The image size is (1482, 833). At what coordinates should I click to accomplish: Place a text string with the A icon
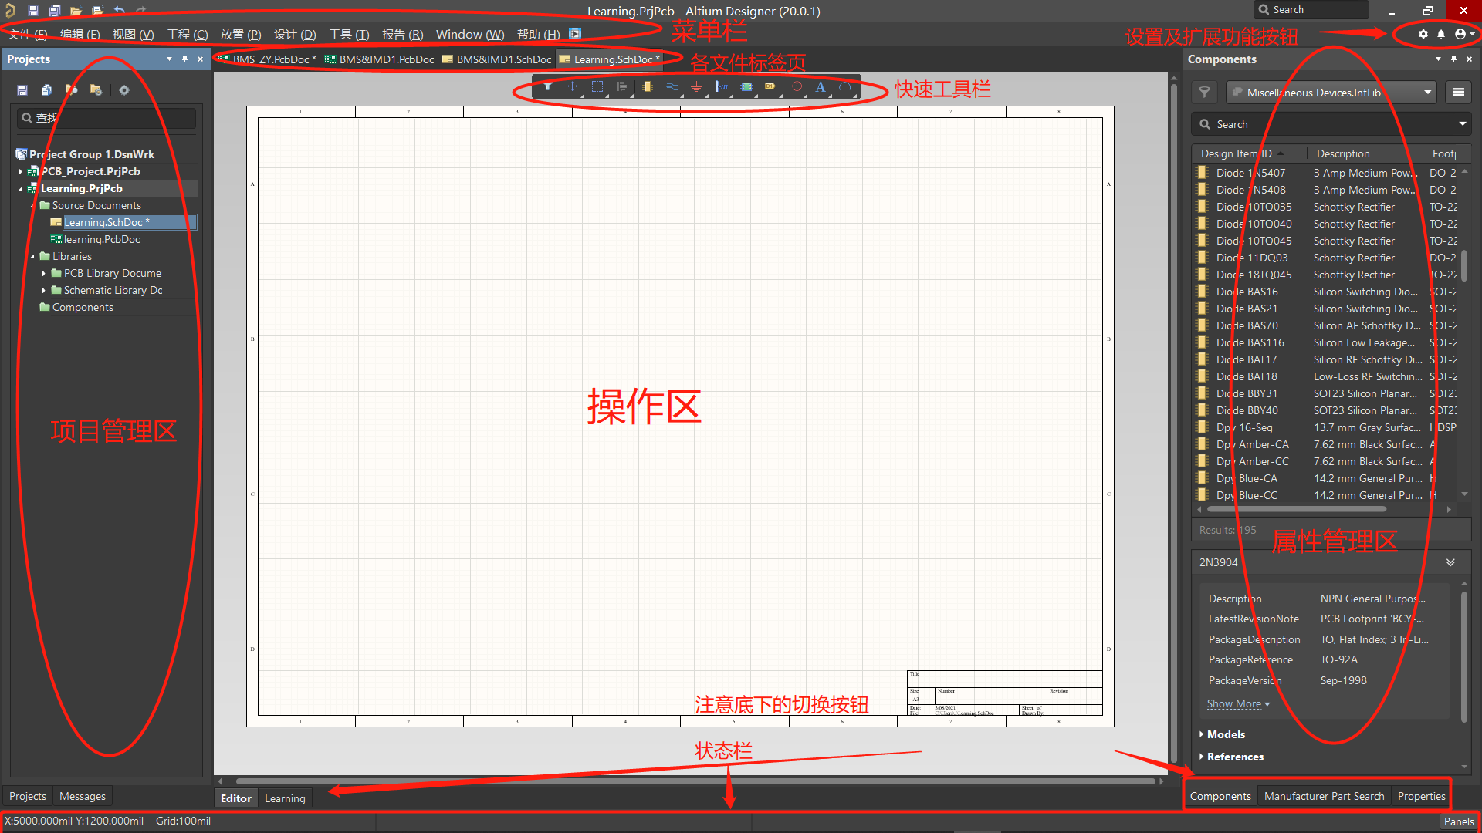[821, 87]
